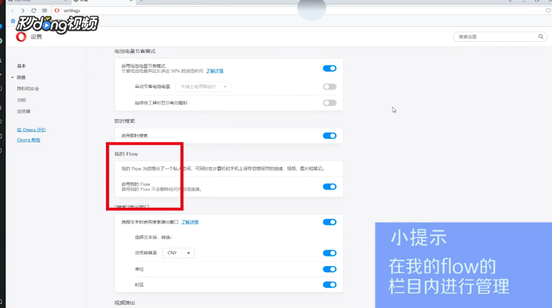Open a new tab with plus button
Screen dimensions: 552x308
141,1
